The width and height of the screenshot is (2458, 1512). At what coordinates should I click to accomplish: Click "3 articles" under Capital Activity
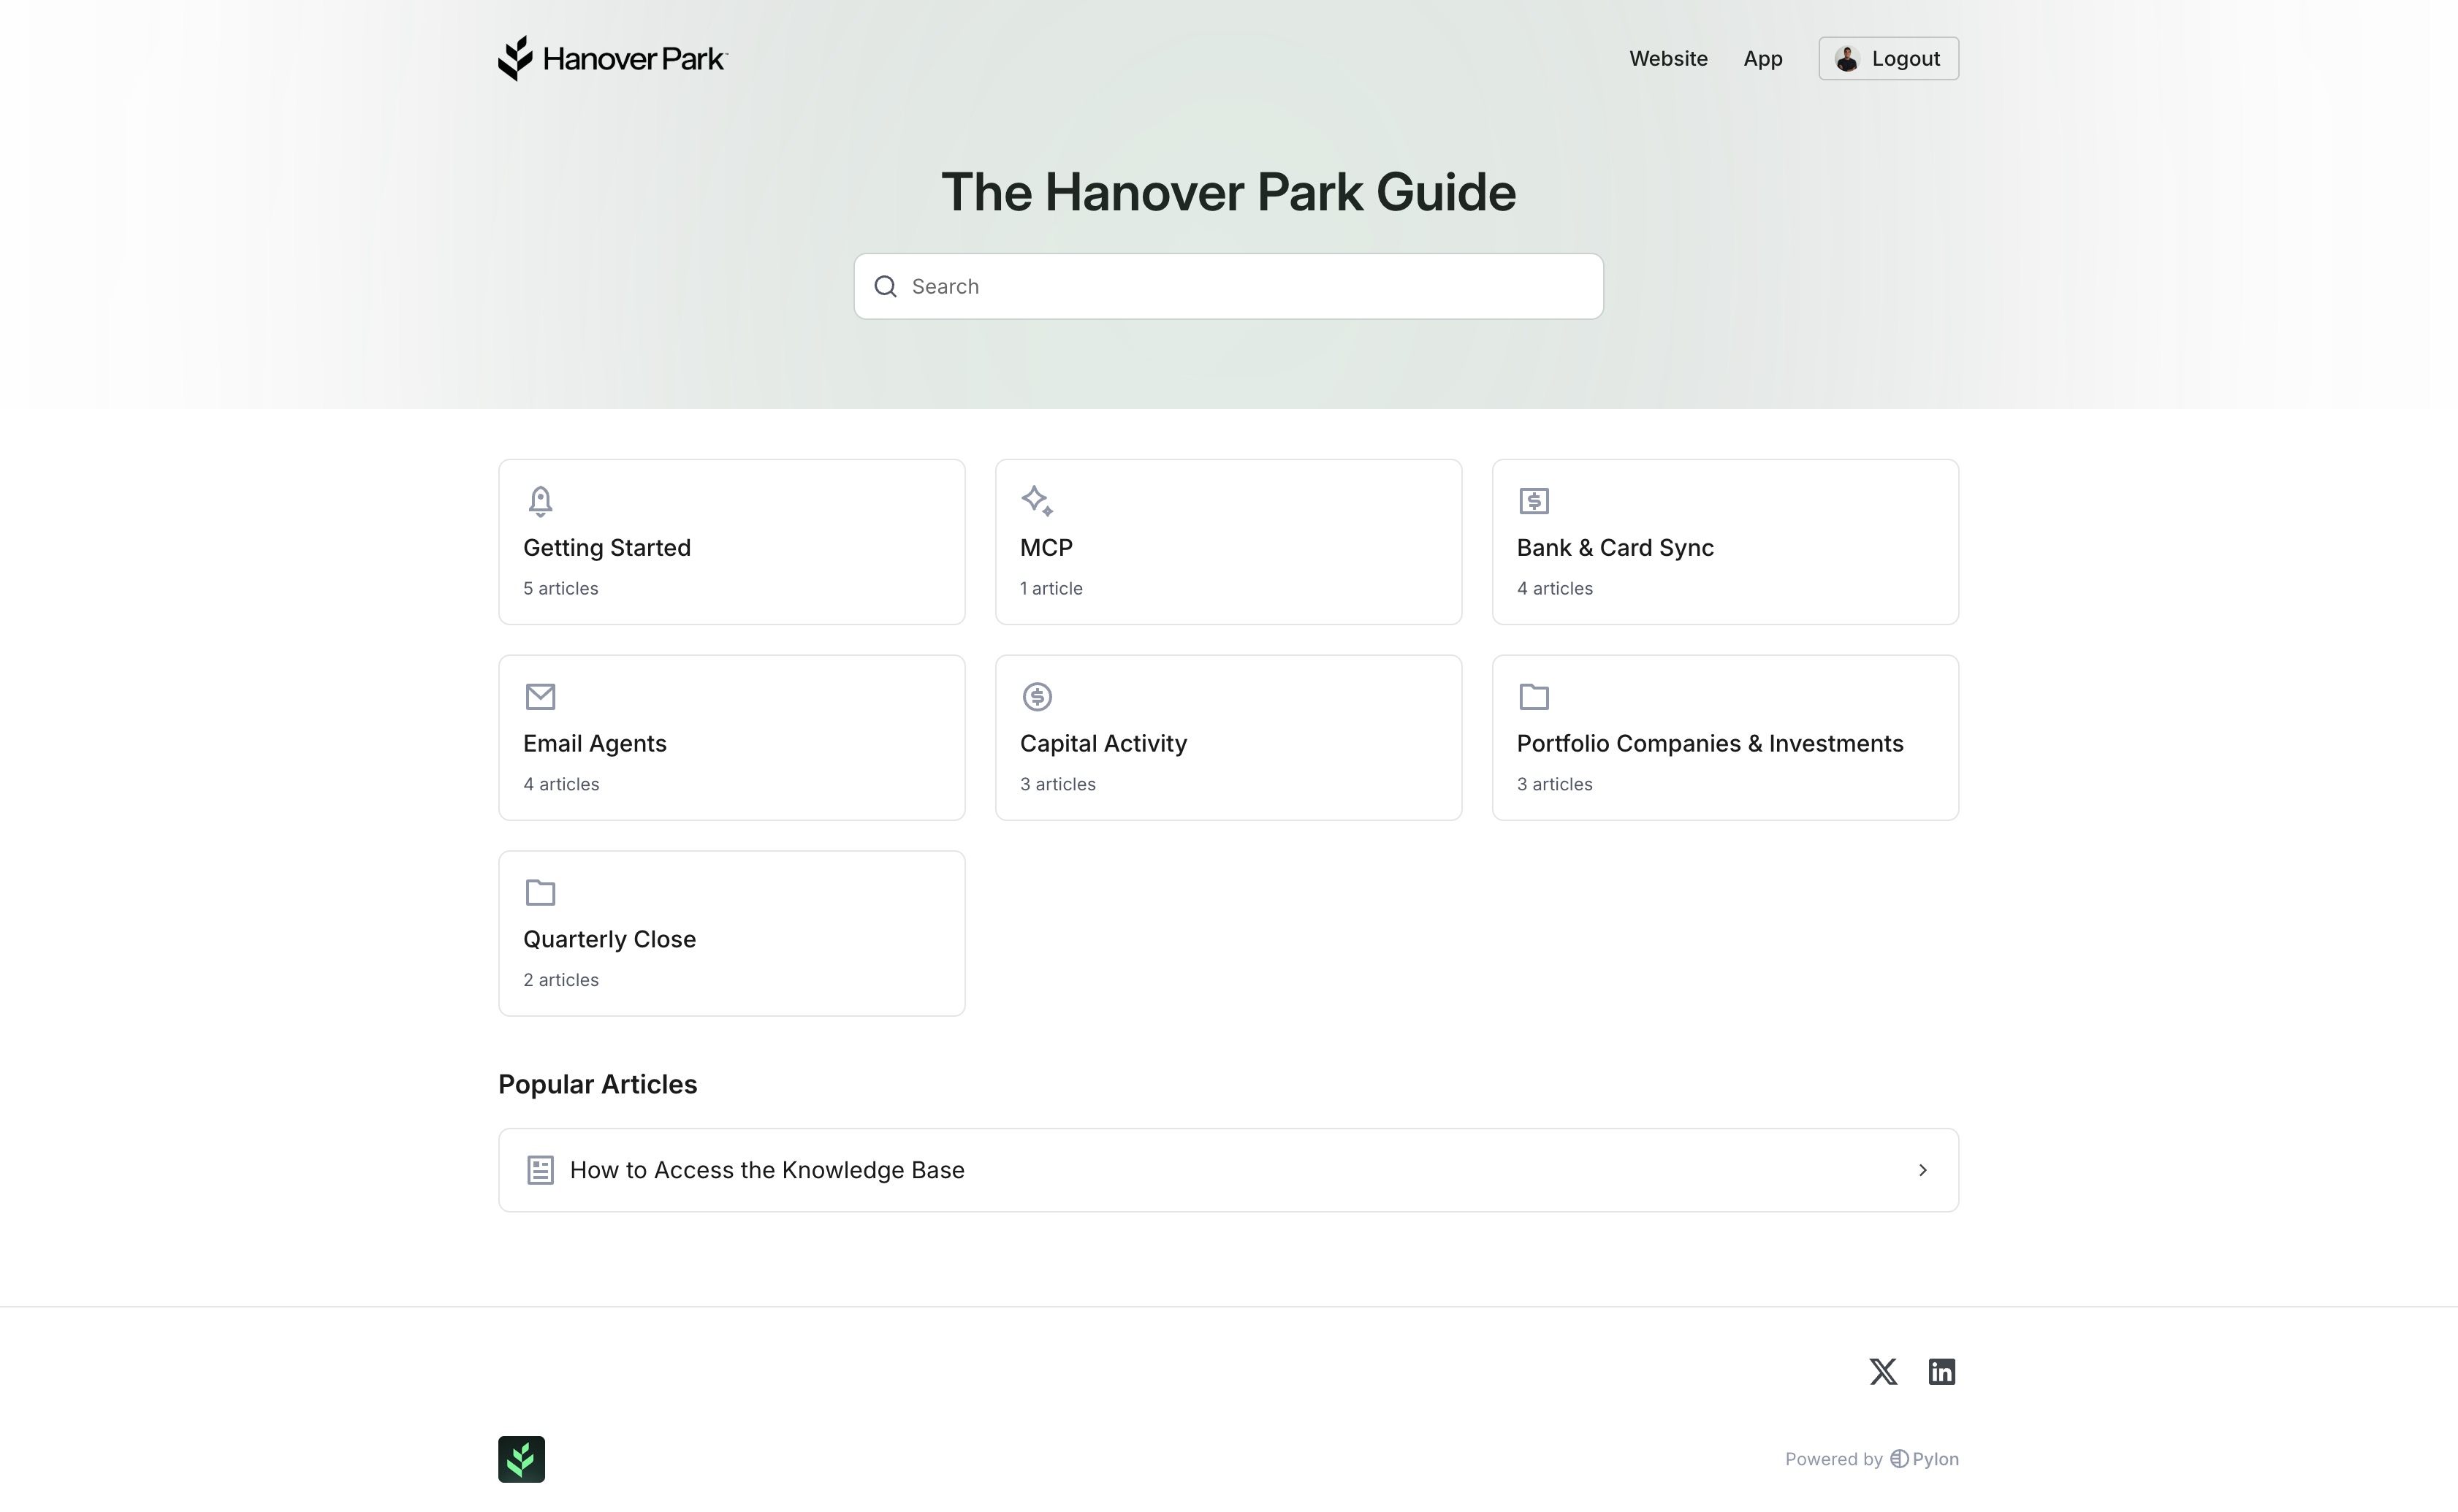pos(1057,785)
